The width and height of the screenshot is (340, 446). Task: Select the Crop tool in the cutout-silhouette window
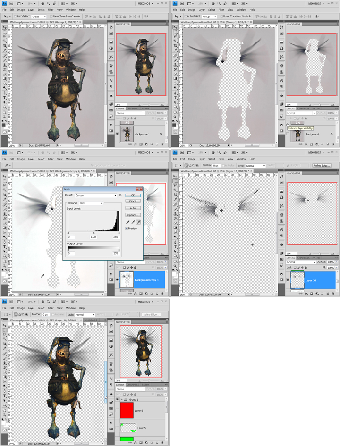[x=175, y=45]
